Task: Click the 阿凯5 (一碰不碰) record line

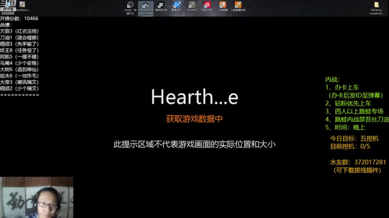Action: (x=19, y=57)
